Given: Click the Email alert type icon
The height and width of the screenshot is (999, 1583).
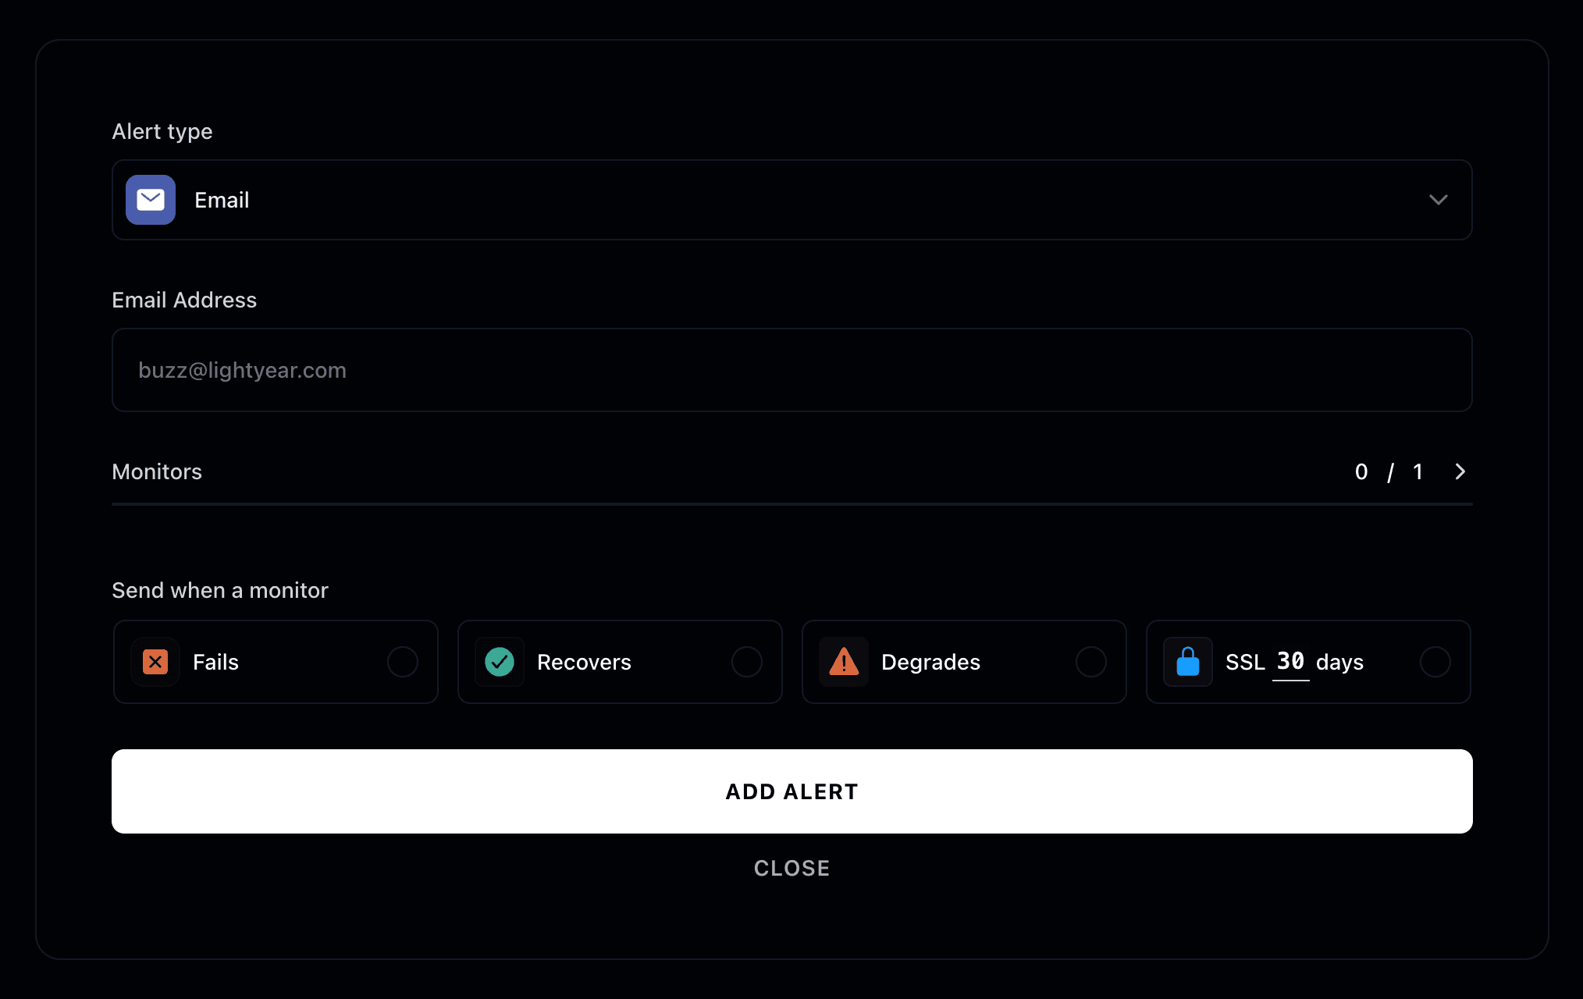Looking at the screenshot, I should click(x=150, y=199).
